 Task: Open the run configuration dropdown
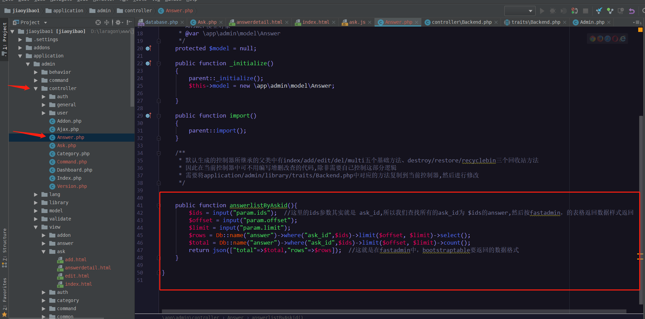pos(520,11)
